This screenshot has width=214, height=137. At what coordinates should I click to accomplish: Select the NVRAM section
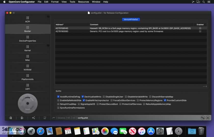point(28,68)
